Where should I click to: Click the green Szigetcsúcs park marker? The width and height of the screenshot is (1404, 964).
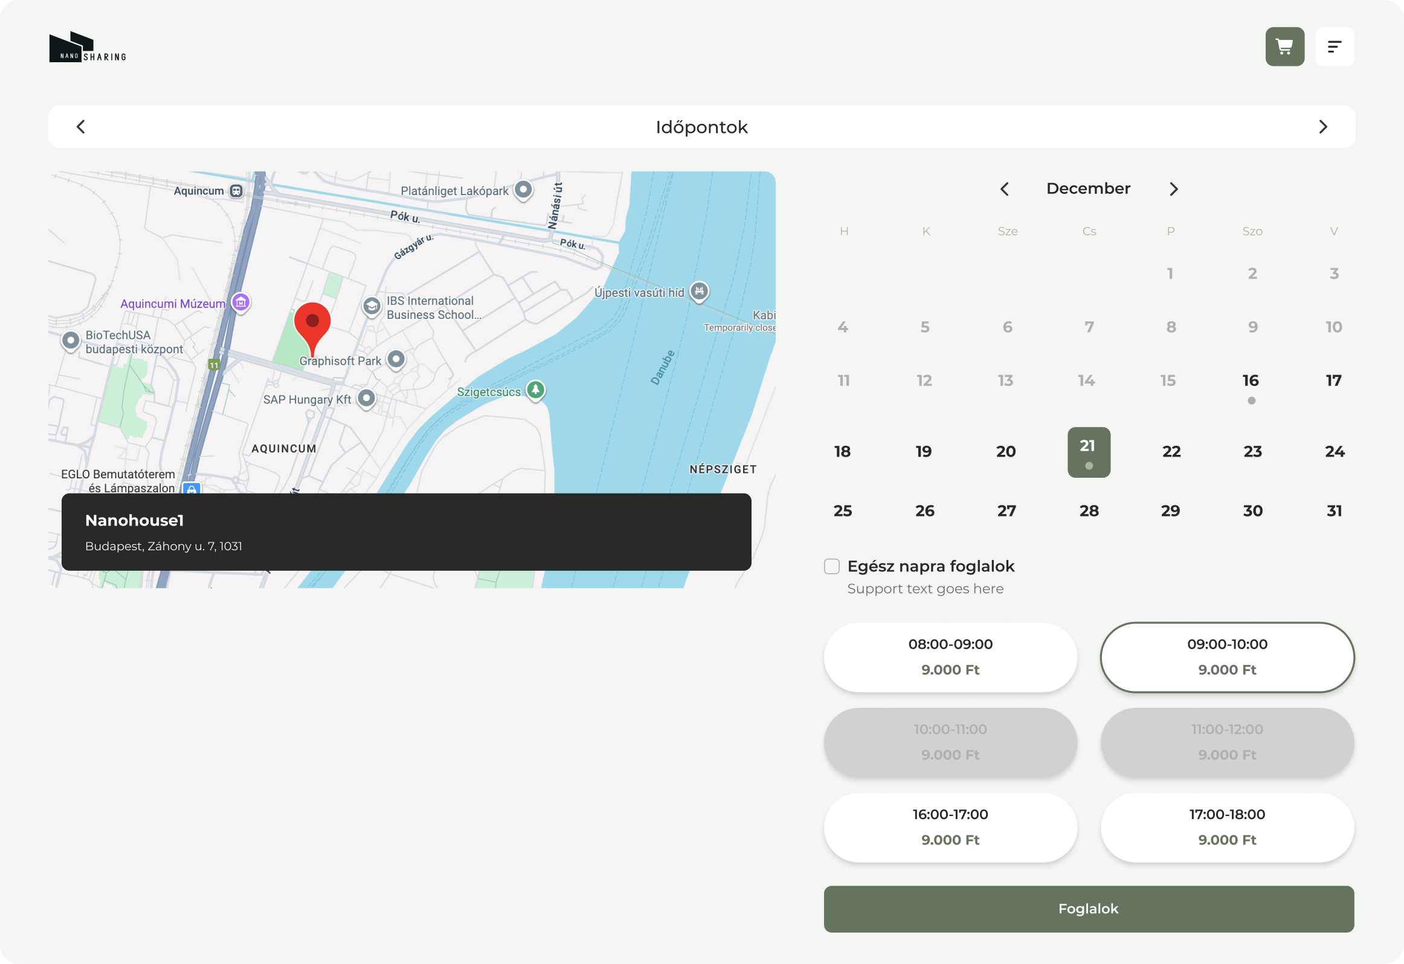click(x=535, y=391)
